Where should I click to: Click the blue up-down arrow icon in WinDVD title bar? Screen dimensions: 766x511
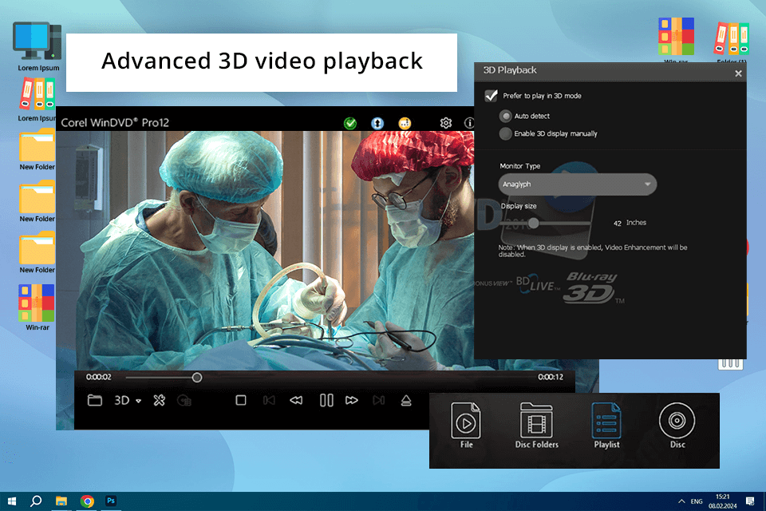tap(377, 123)
